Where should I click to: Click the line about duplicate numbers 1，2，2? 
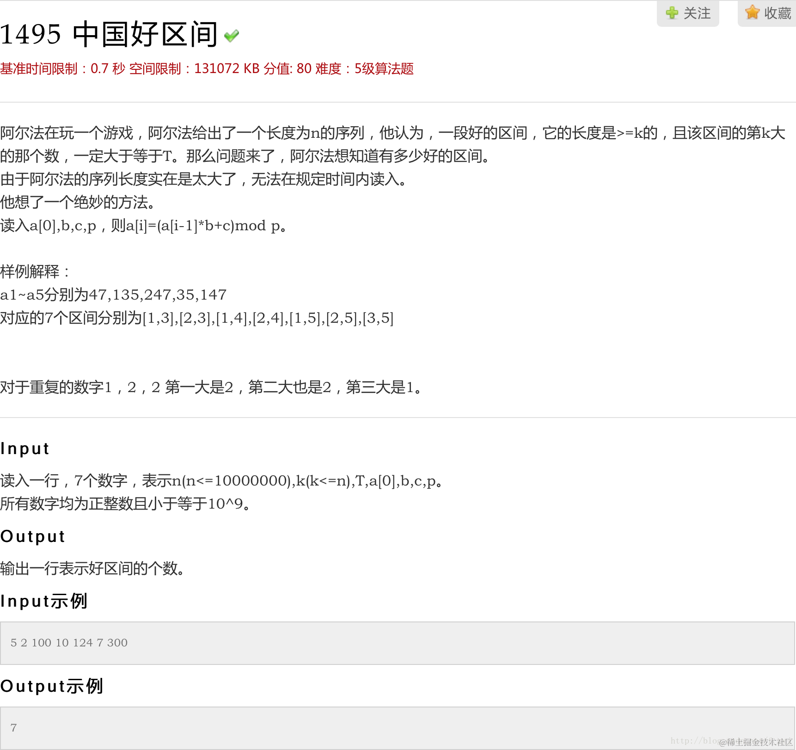coord(212,387)
